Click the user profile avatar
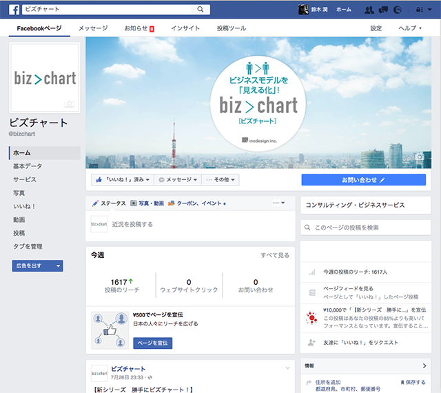 [303, 10]
